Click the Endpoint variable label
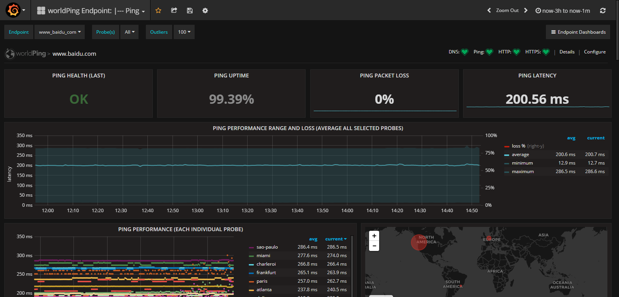The height and width of the screenshot is (297, 619). 19,32
